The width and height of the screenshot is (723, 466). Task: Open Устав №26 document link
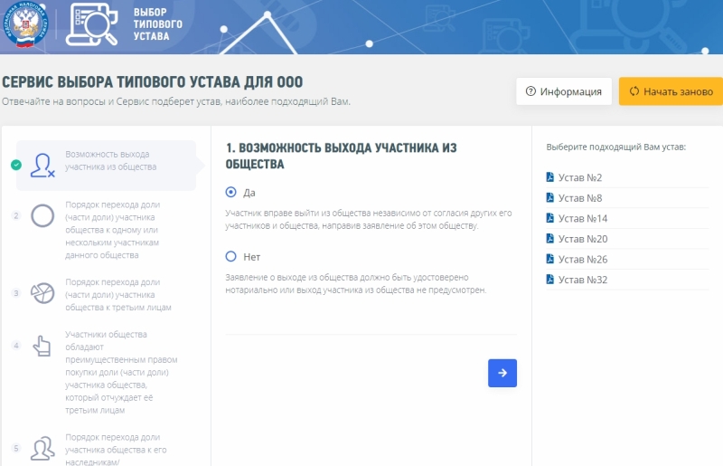583,259
